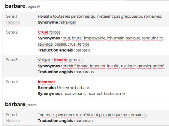Image resolution: width=169 pixels, height=126 pixels.
Task: Select the synonym 'sadique'
Action: [x=133, y=38]
